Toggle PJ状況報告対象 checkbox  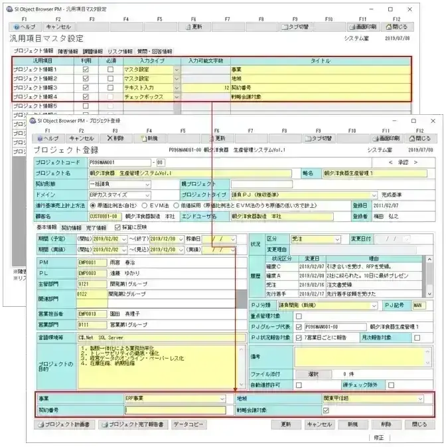(299, 338)
